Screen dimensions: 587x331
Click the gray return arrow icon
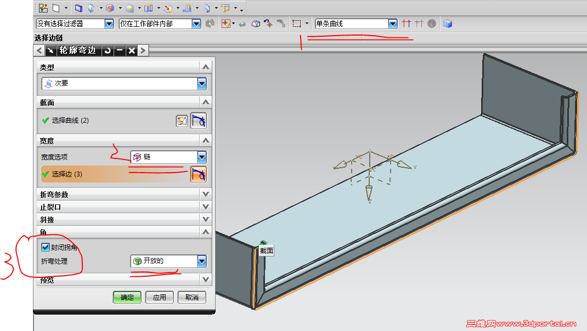(x=242, y=24)
